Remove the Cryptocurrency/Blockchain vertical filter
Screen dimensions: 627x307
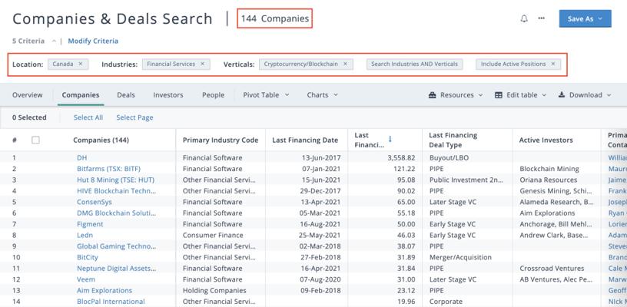click(346, 64)
